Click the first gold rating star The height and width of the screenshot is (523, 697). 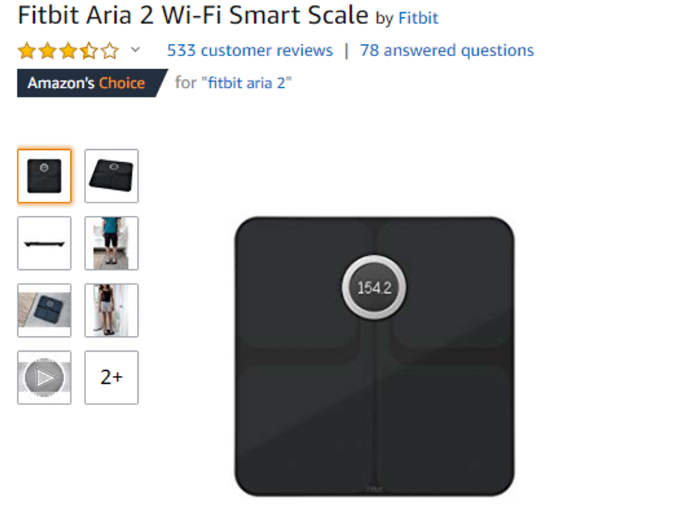coord(27,50)
